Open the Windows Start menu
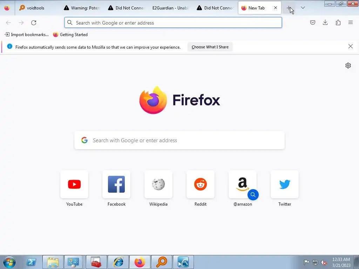Screen dimensions: 359x269 9,262
